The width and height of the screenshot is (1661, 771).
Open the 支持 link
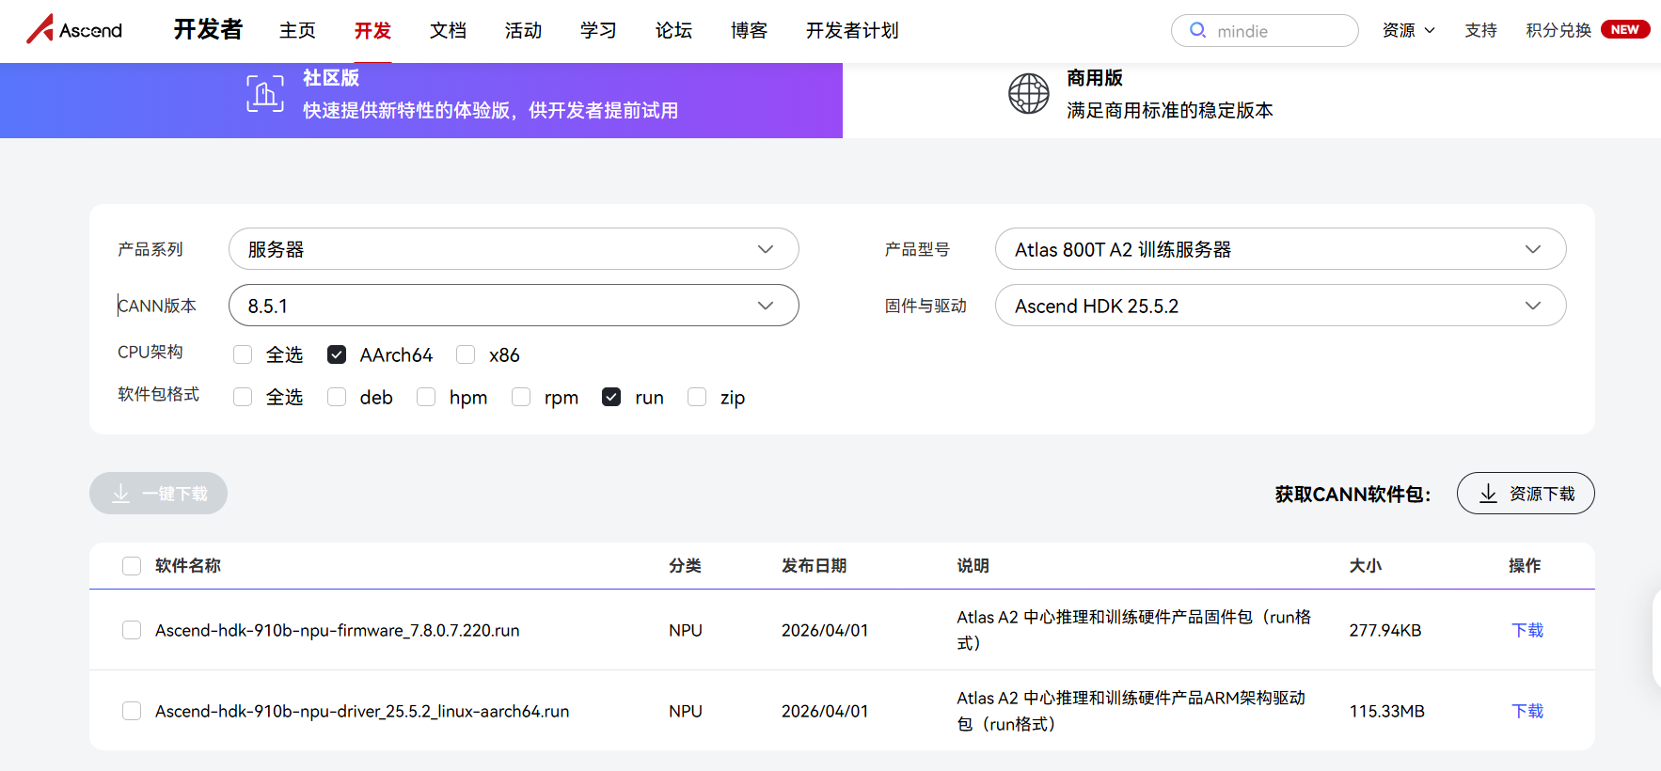(1480, 30)
